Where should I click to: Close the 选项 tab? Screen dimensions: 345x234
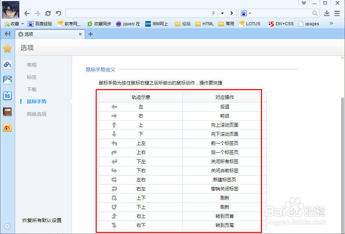80,34
